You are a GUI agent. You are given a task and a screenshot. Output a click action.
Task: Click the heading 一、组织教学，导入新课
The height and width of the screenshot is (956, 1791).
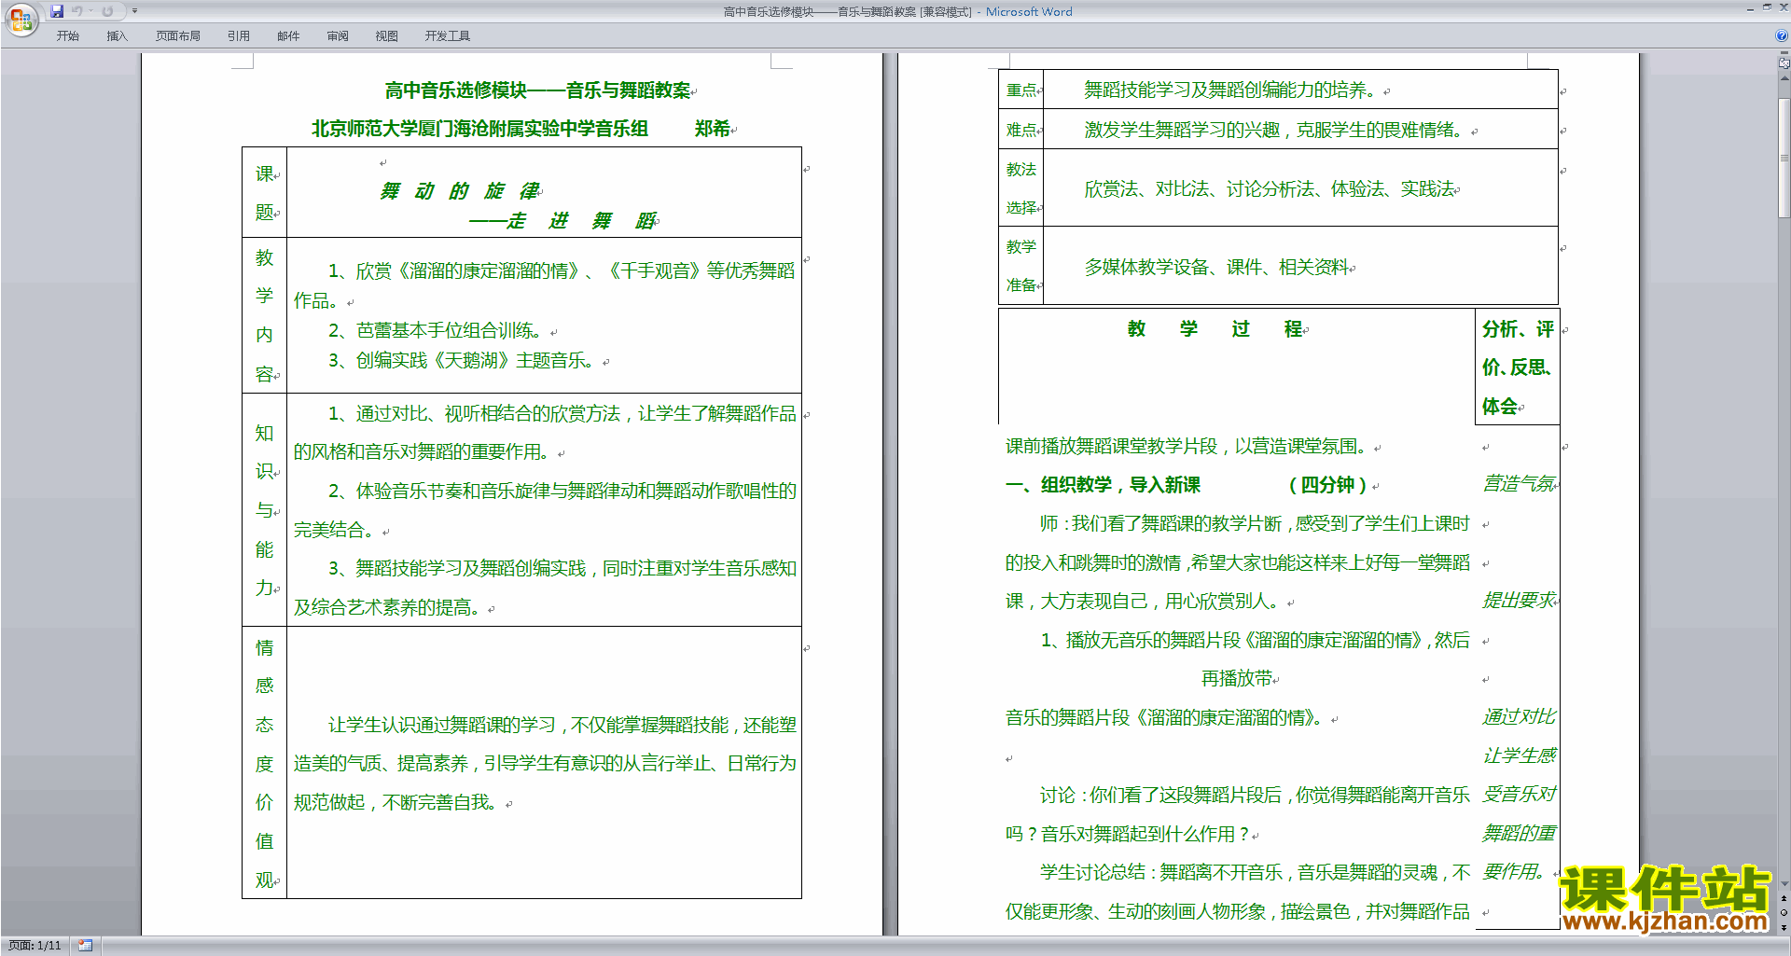pyautogui.click(x=1103, y=485)
